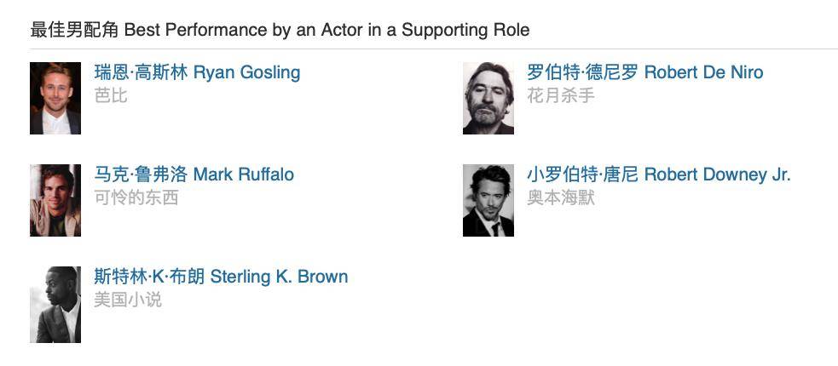Open the photo thumbnail beside Robert De Niro's name

point(488,98)
